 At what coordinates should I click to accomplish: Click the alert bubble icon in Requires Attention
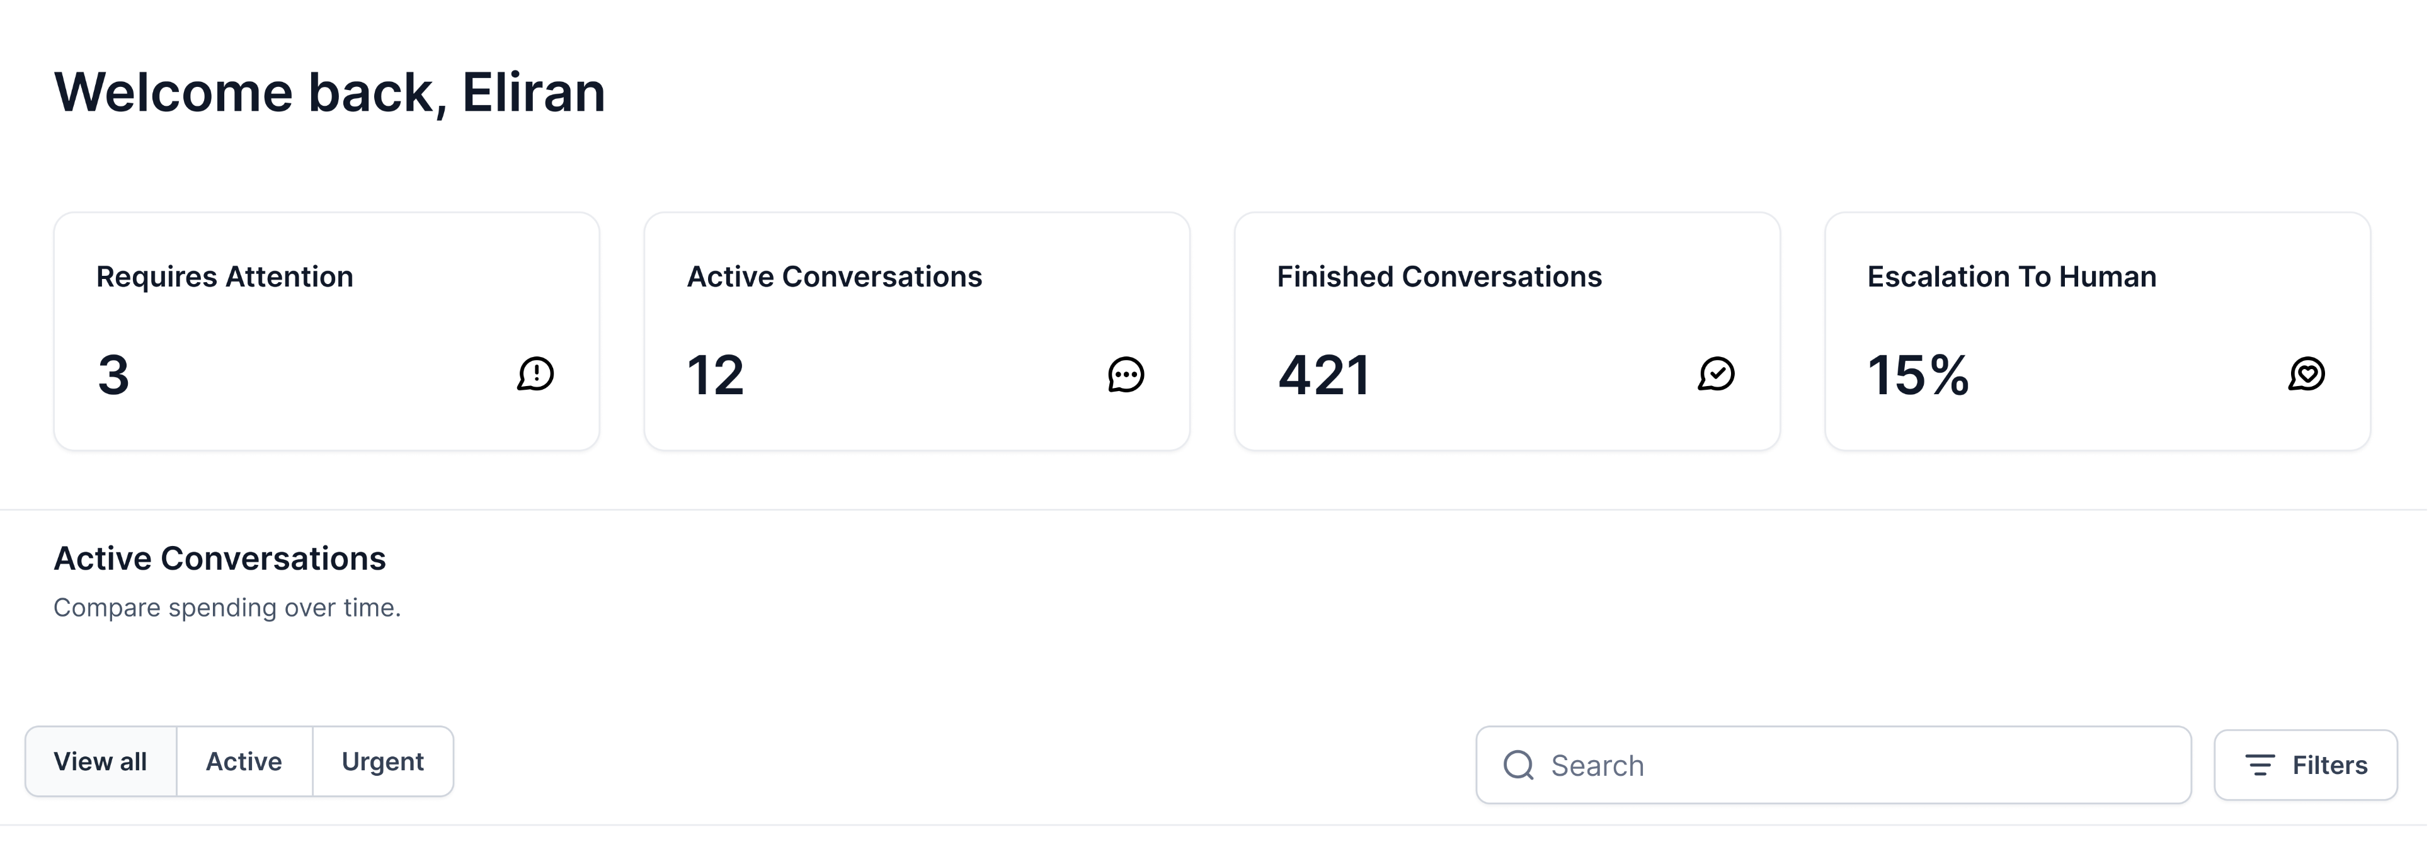(x=535, y=374)
